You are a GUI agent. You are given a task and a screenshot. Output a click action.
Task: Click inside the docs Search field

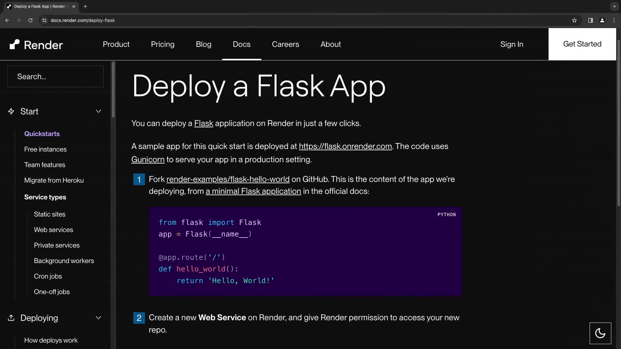55,76
